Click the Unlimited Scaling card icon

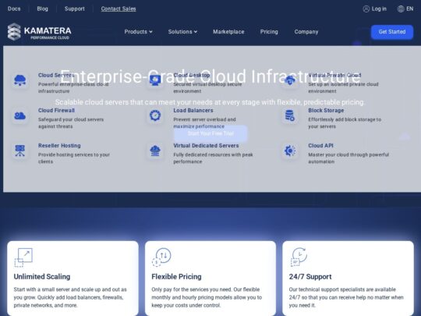tap(23, 257)
